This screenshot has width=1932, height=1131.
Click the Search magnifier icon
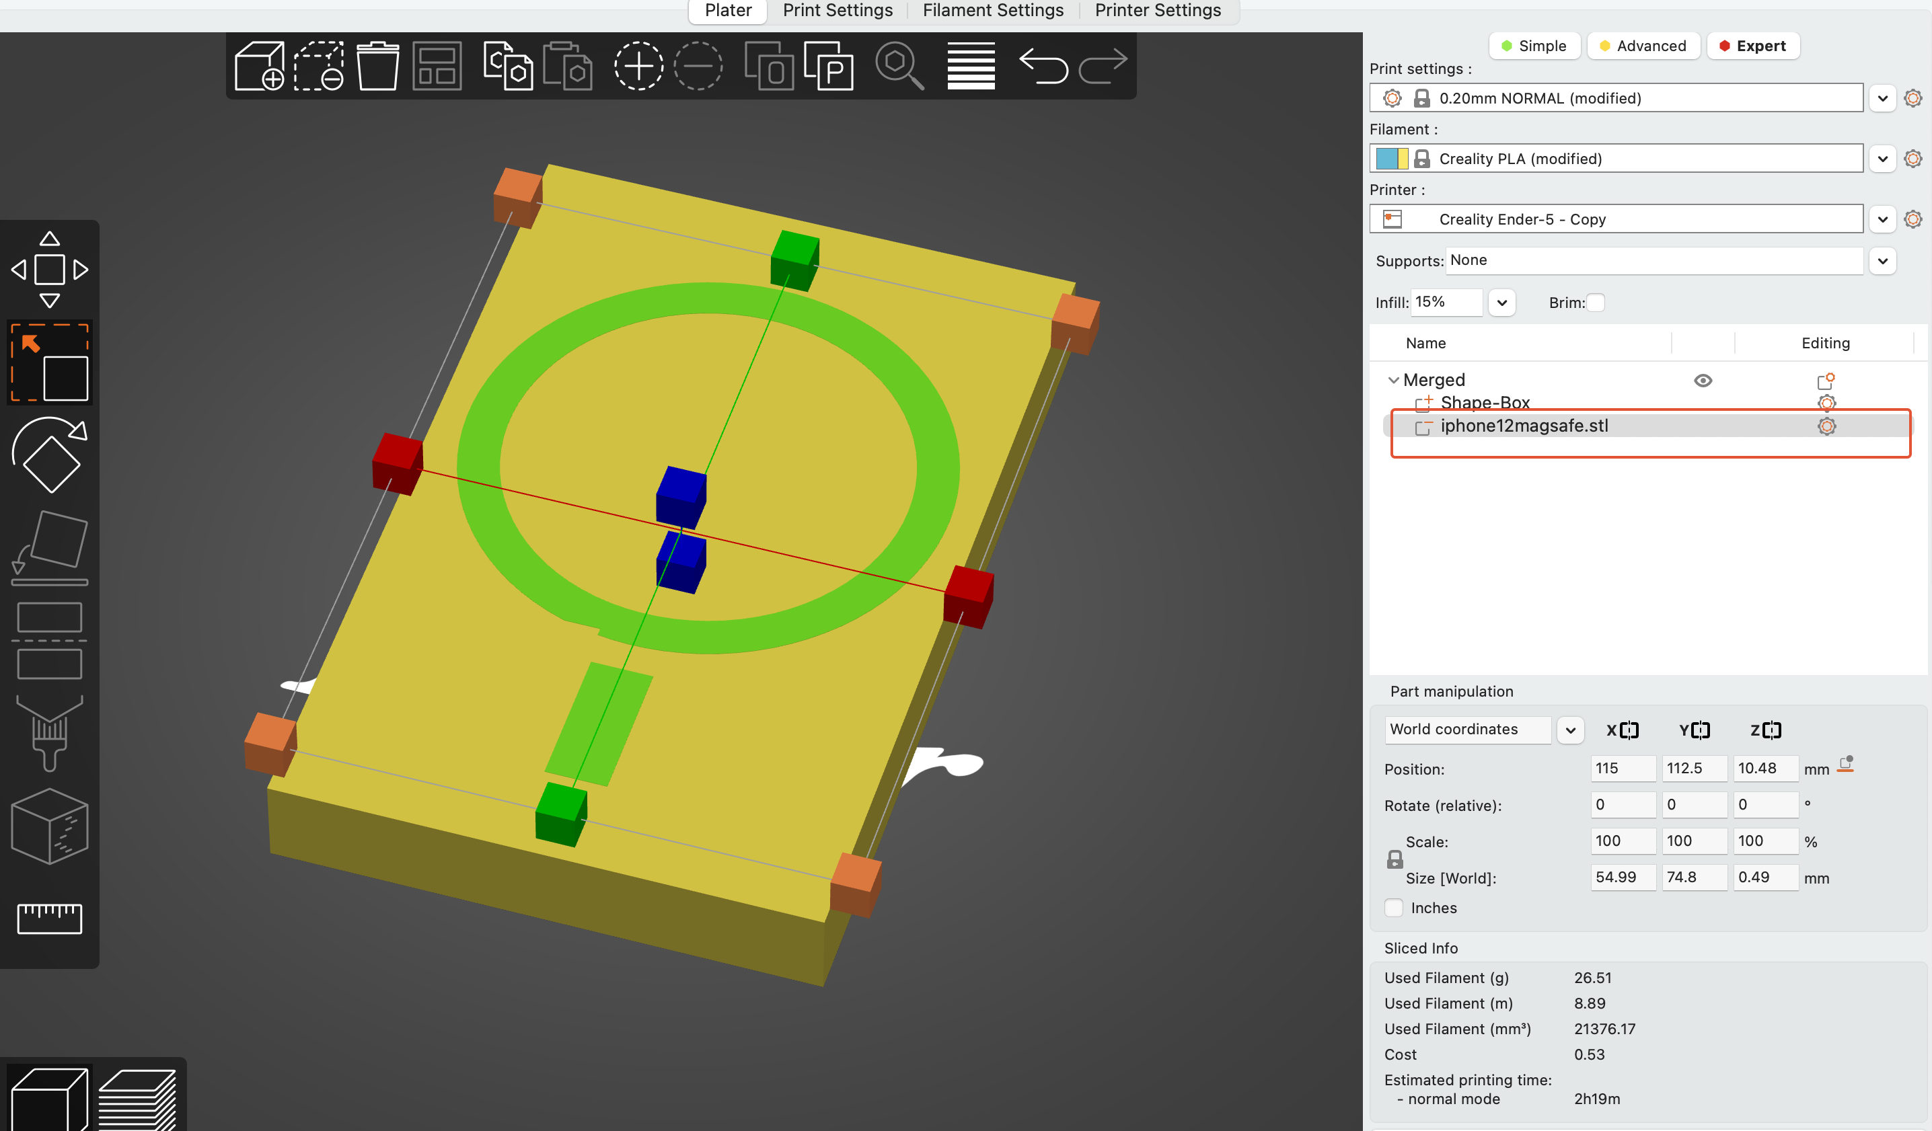coord(899,66)
